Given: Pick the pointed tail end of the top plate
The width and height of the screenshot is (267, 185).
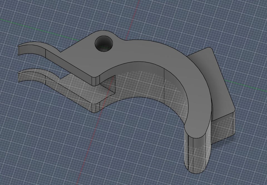Looking at the screenshot, I should coord(32,49).
